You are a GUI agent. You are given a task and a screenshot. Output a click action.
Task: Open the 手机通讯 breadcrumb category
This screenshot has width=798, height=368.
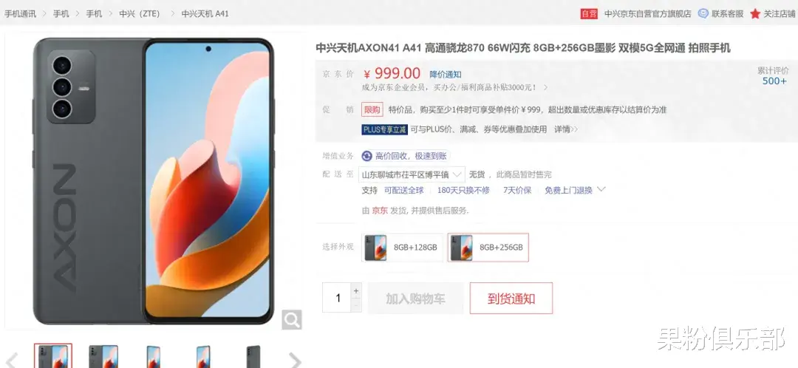coord(21,14)
